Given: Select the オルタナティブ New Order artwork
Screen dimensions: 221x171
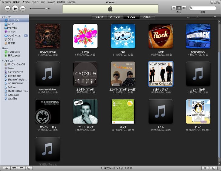Looking at the screenshot, I should (x=161, y=74).
